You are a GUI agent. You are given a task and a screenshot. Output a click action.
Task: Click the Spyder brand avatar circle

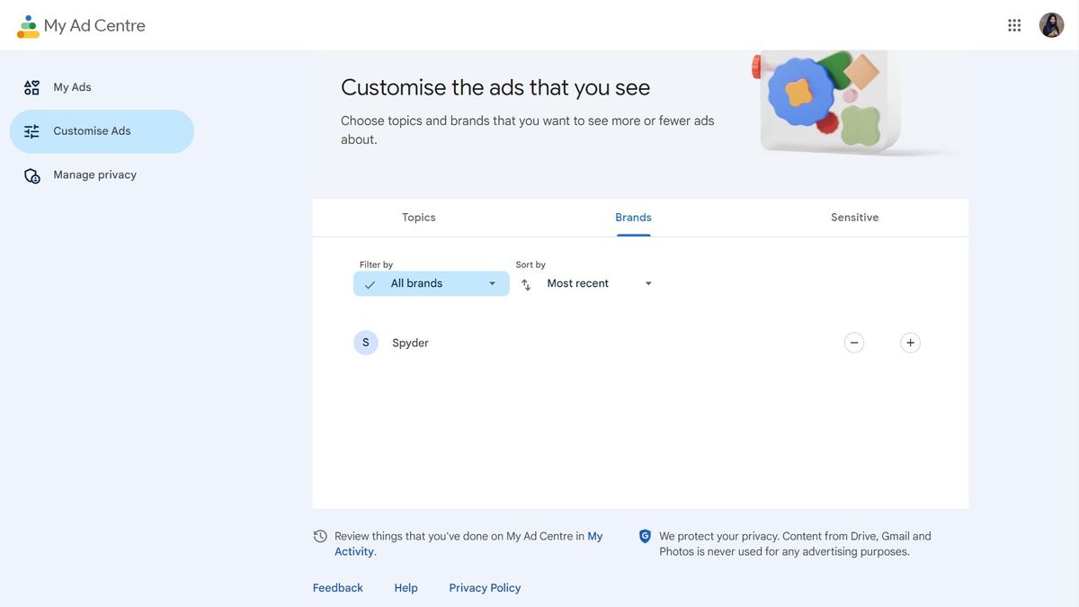tap(365, 341)
